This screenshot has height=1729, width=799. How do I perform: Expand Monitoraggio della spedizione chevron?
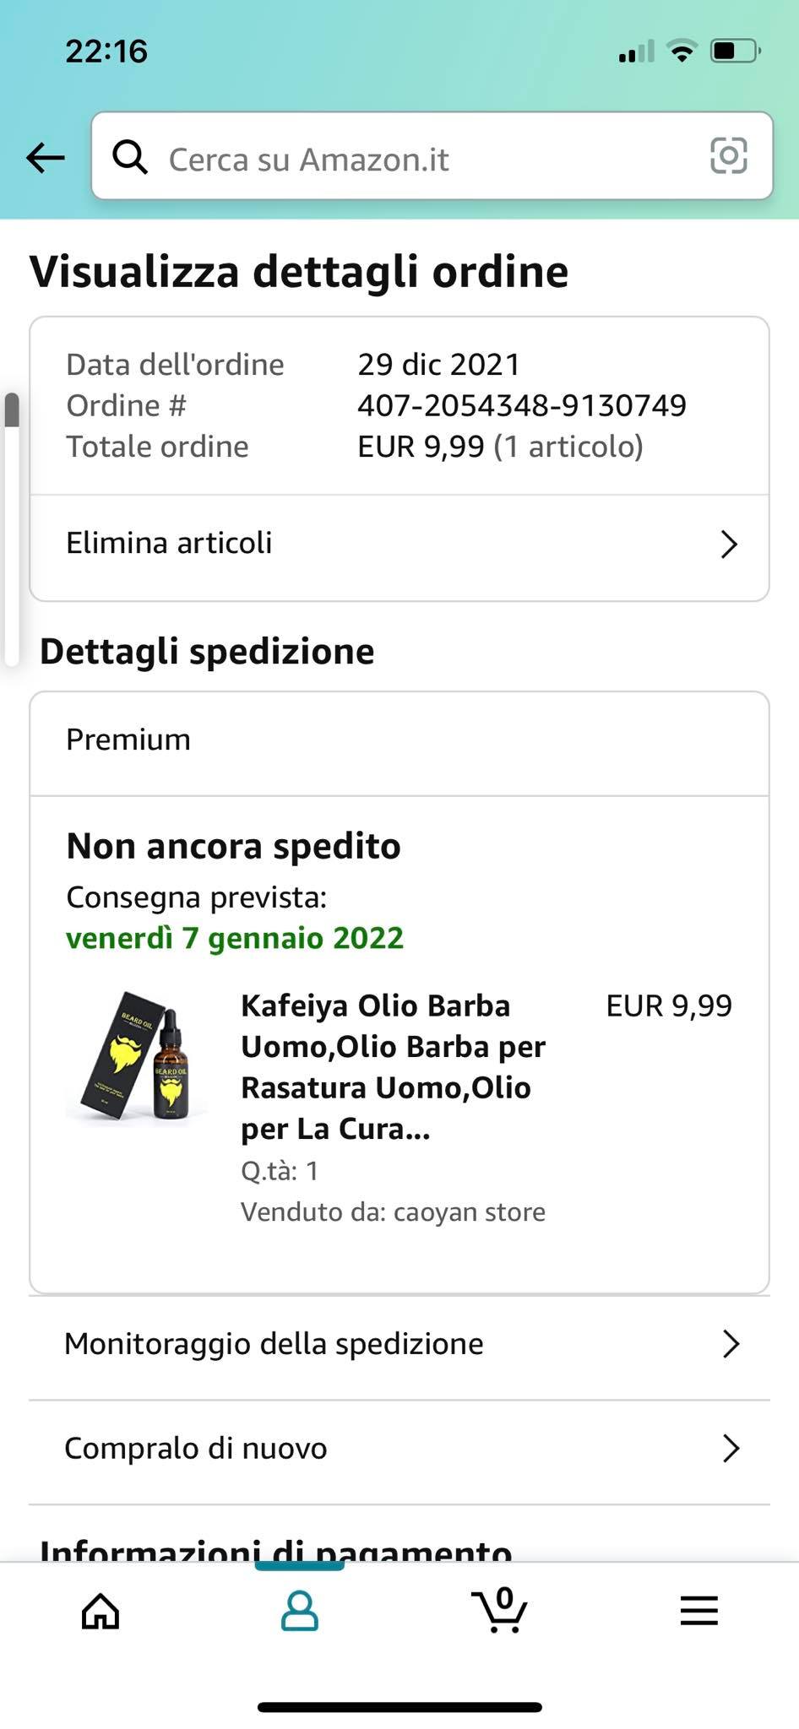coord(731,1344)
